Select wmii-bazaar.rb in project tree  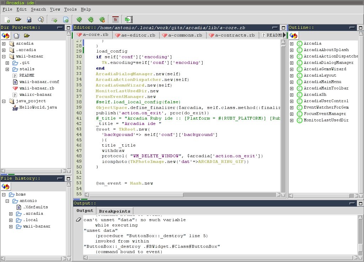37,88
